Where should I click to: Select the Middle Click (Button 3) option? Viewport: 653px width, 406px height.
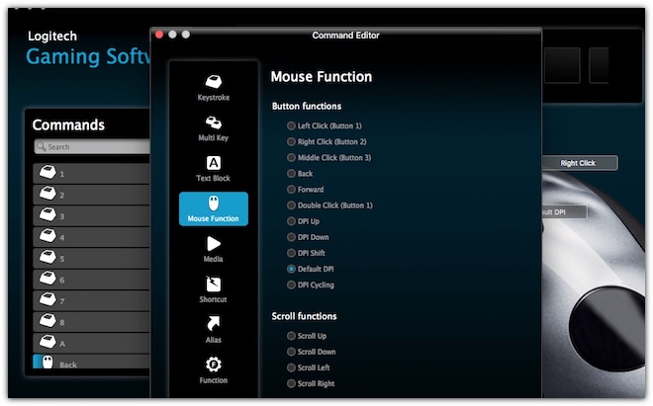click(291, 158)
